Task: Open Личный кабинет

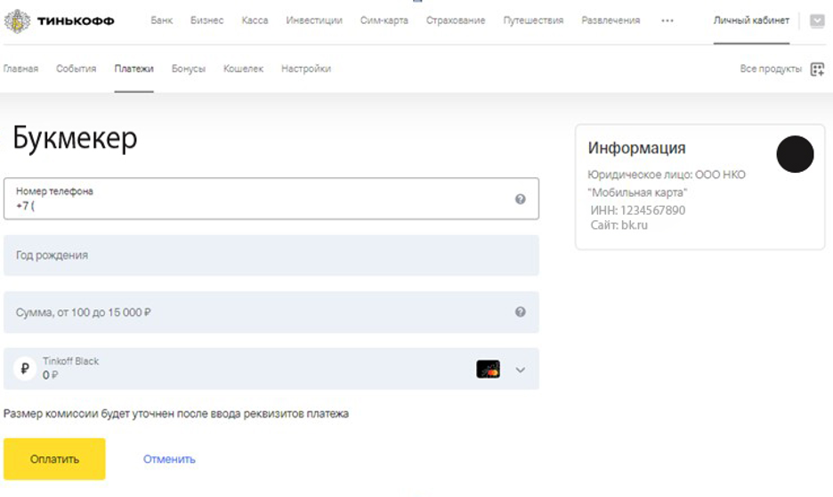Action: pyautogui.click(x=751, y=20)
